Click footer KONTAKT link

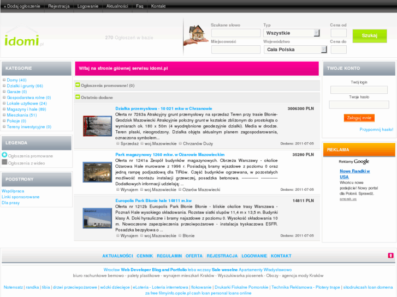281,256
